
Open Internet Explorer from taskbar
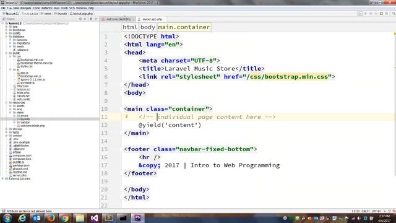[22, 218]
